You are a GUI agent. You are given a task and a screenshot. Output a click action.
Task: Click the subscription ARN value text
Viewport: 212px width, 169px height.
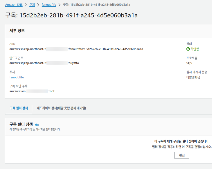pos(76,49)
